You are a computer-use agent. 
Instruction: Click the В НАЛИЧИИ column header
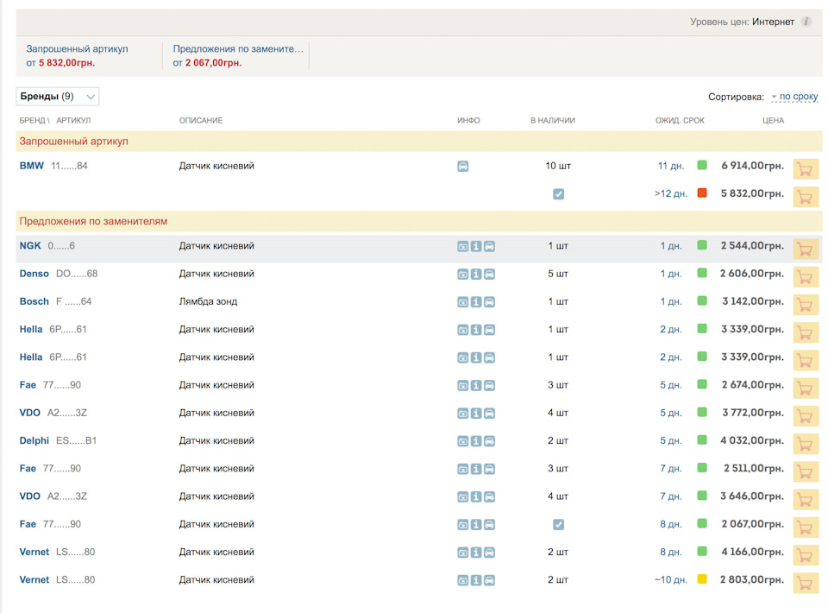click(x=553, y=121)
